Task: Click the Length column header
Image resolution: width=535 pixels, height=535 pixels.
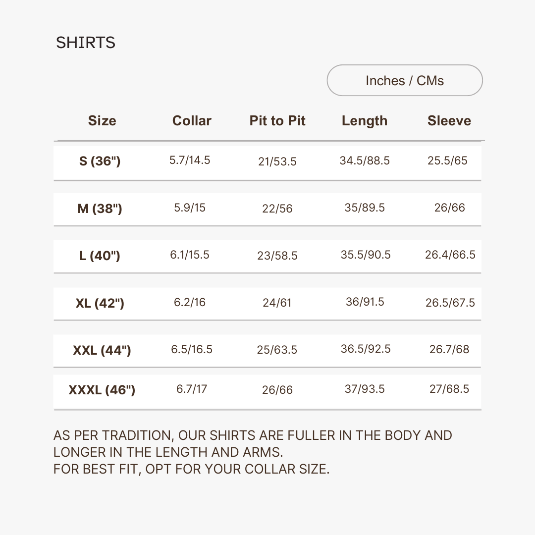Action: 365,121
